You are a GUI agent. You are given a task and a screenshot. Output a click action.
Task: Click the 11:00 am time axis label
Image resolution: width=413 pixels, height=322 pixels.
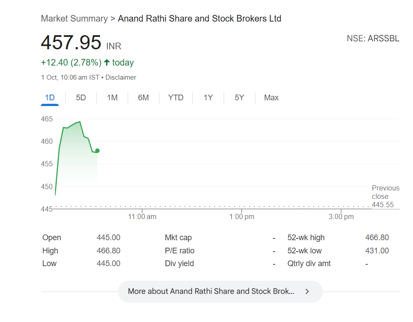pyautogui.click(x=142, y=216)
